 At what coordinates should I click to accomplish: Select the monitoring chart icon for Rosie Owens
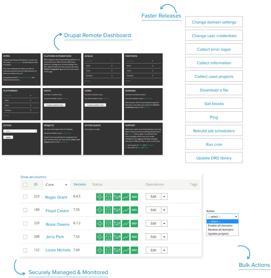(x=126, y=223)
